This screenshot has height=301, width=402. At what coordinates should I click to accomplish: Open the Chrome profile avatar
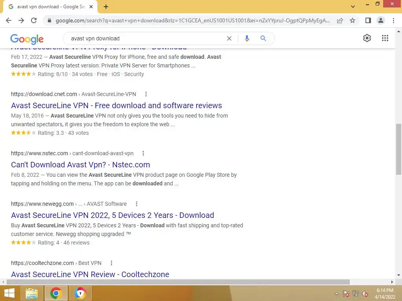point(381,20)
